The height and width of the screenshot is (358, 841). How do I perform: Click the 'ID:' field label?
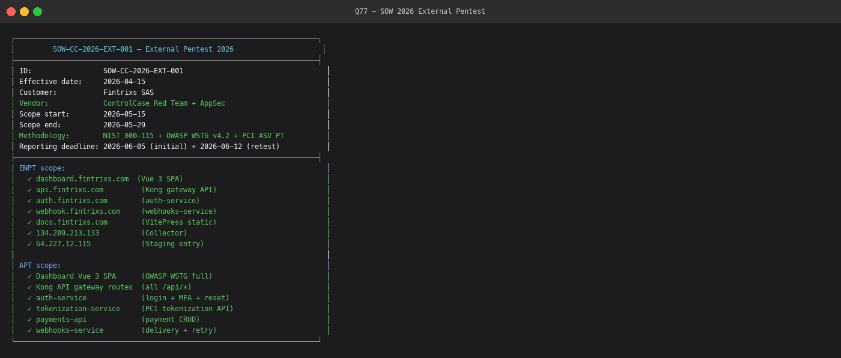coord(25,71)
